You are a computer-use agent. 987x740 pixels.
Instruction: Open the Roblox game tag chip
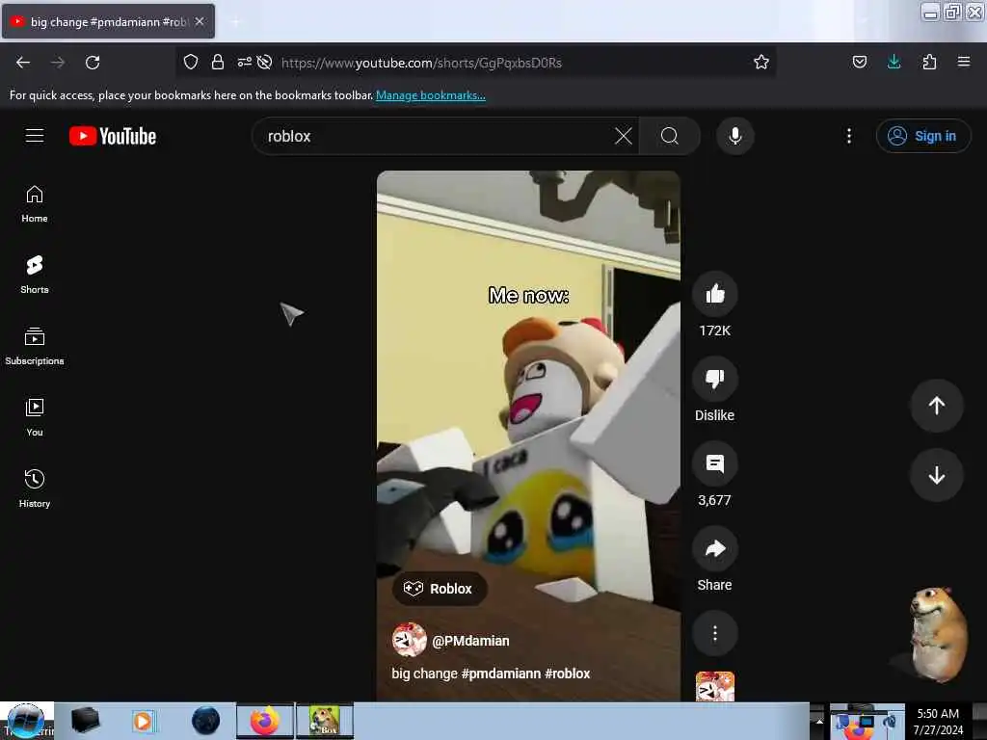click(x=440, y=589)
